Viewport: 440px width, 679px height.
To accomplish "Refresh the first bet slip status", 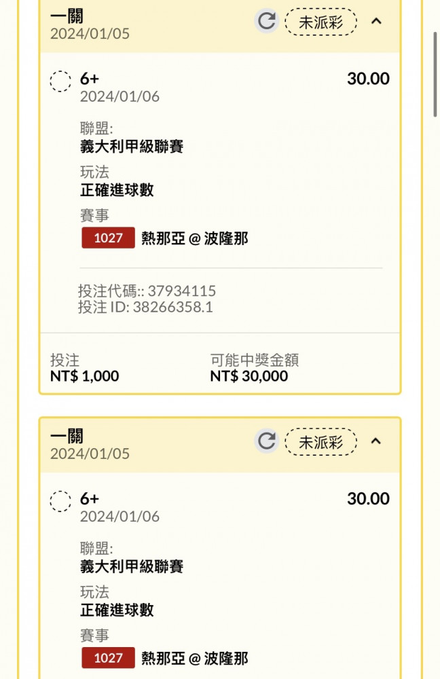I will coord(266,21).
